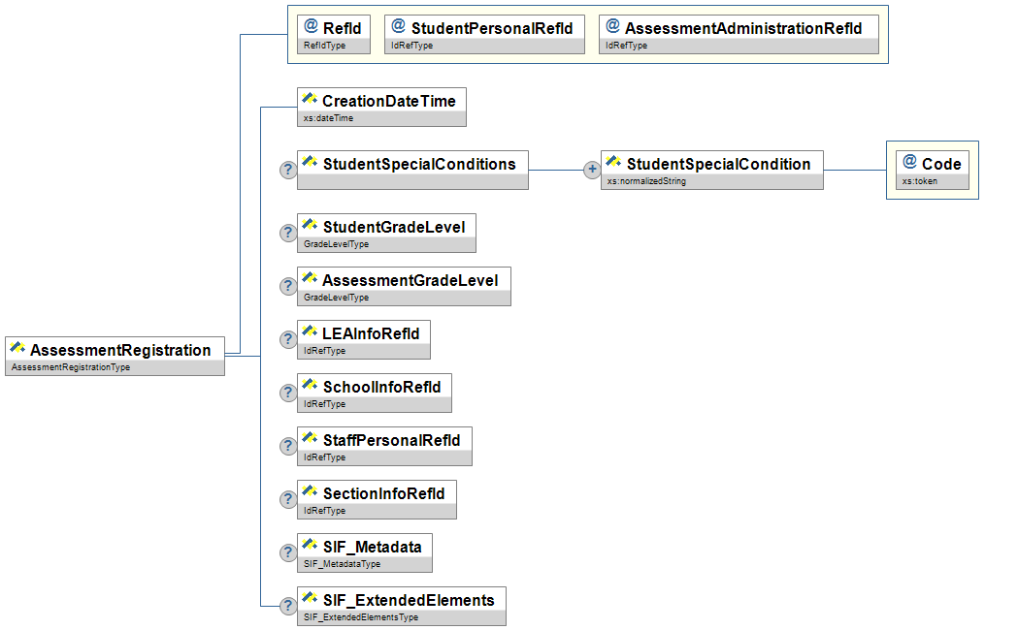This screenshot has width=1018, height=630.
Task: Click the question mark next to SIF_Metadata
Action: pyautogui.click(x=288, y=552)
